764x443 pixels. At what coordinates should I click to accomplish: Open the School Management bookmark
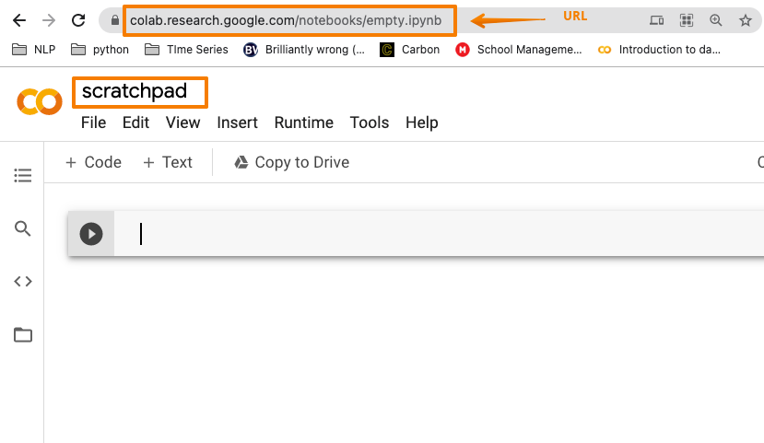tap(519, 50)
